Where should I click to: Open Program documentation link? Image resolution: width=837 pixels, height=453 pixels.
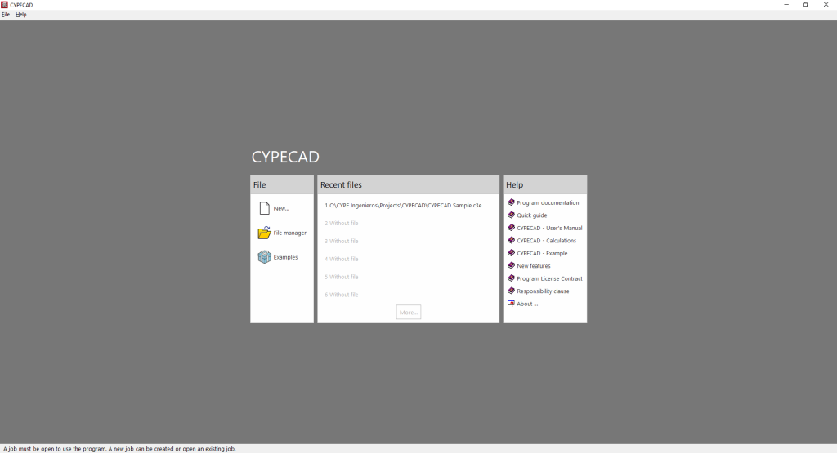548,202
